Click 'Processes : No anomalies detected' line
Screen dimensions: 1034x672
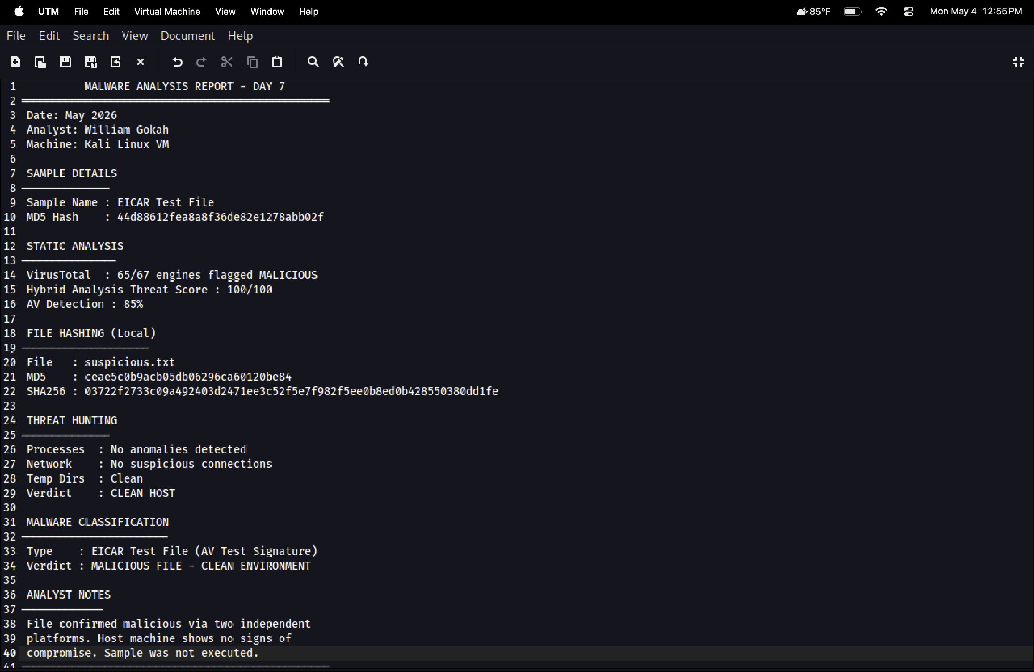pyautogui.click(x=136, y=450)
